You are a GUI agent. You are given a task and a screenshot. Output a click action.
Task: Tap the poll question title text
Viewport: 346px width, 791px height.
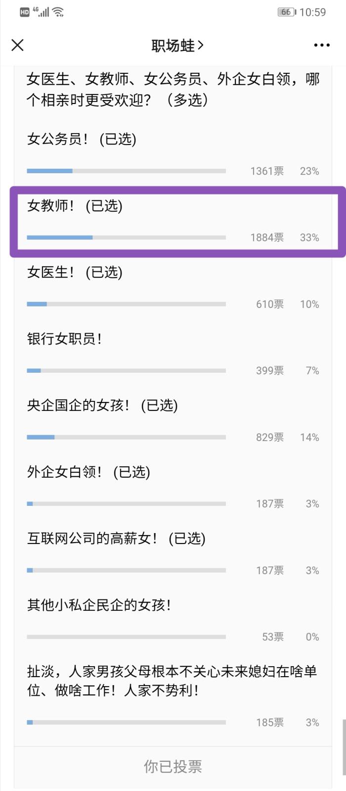point(173,89)
